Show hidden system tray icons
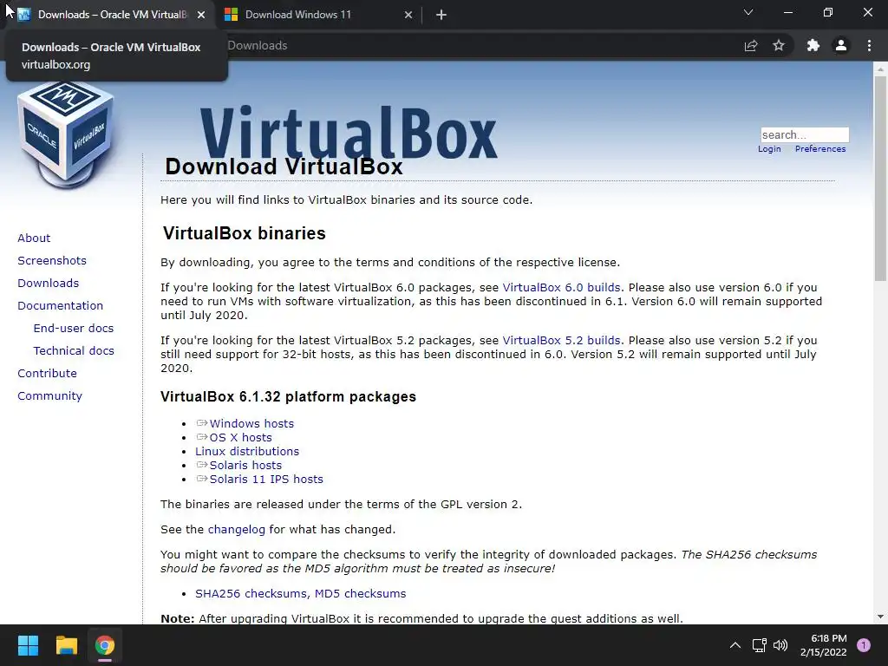This screenshot has width=888, height=666. click(x=735, y=645)
